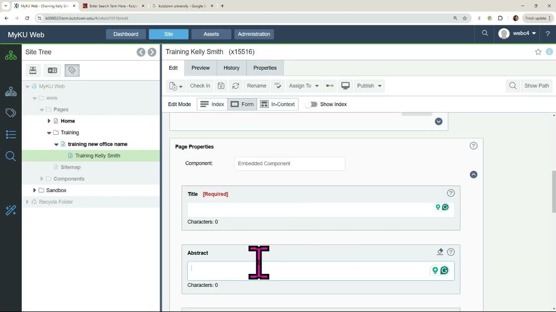Toggle the Show Index switch
Screen dimensions: 556x312
(312, 104)
